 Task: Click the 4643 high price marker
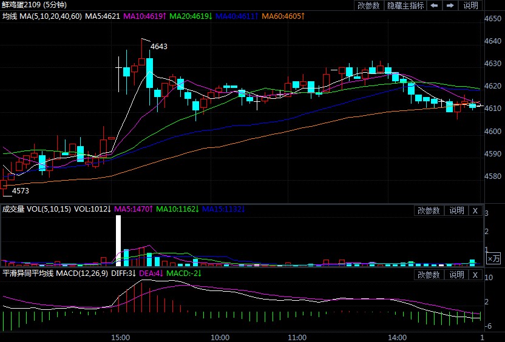[x=158, y=46]
